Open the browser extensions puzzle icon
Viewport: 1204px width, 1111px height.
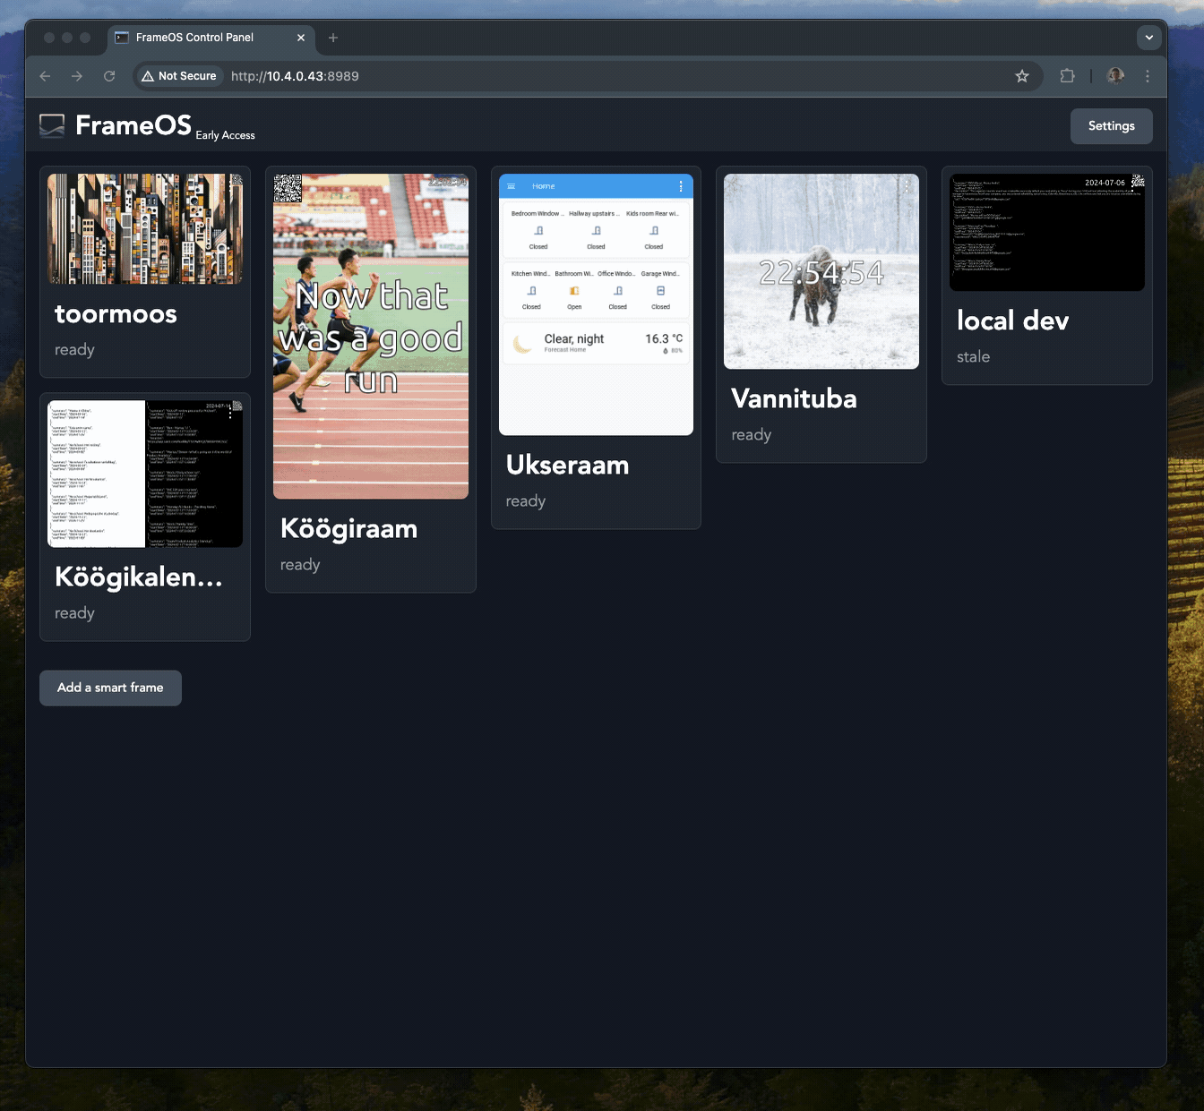point(1067,76)
